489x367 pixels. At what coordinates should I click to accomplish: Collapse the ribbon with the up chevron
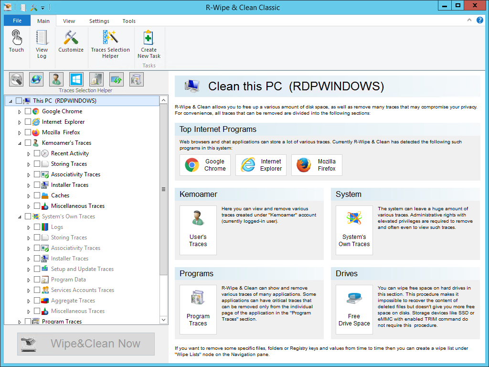(x=469, y=20)
